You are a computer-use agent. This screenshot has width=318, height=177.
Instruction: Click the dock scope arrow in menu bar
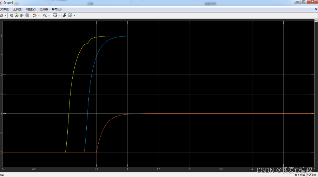pyautogui.click(x=316, y=9)
